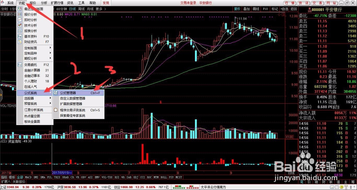Click the 公式管理器 icon
This screenshot has height=190, width=357.
[x=56, y=93]
